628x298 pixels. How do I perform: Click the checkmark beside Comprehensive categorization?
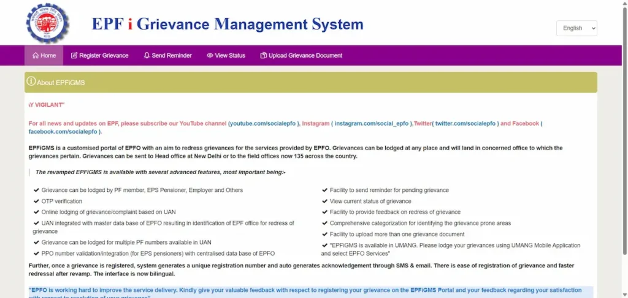[325, 223]
